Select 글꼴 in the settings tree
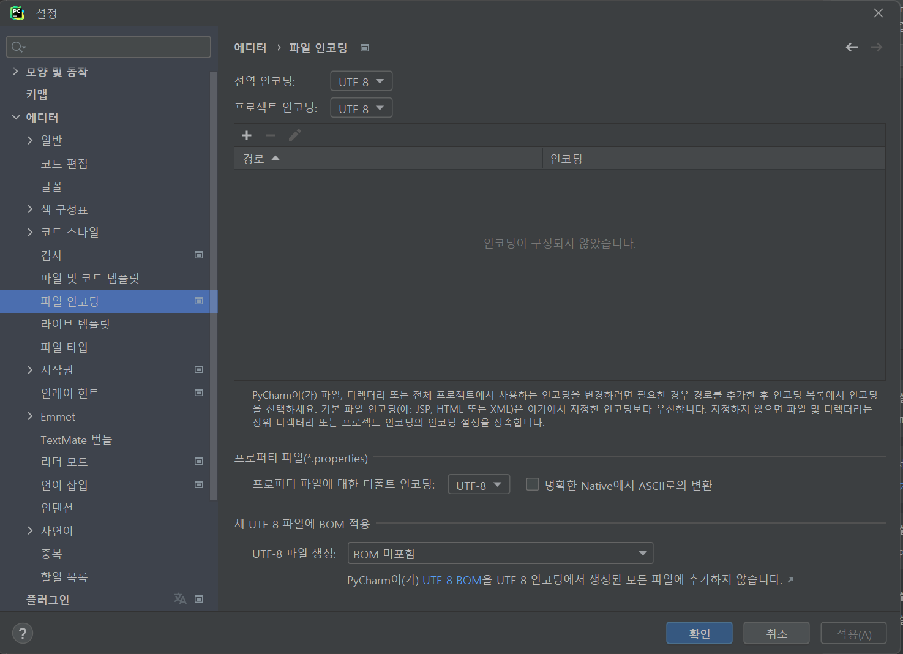 click(x=51, y=186)
